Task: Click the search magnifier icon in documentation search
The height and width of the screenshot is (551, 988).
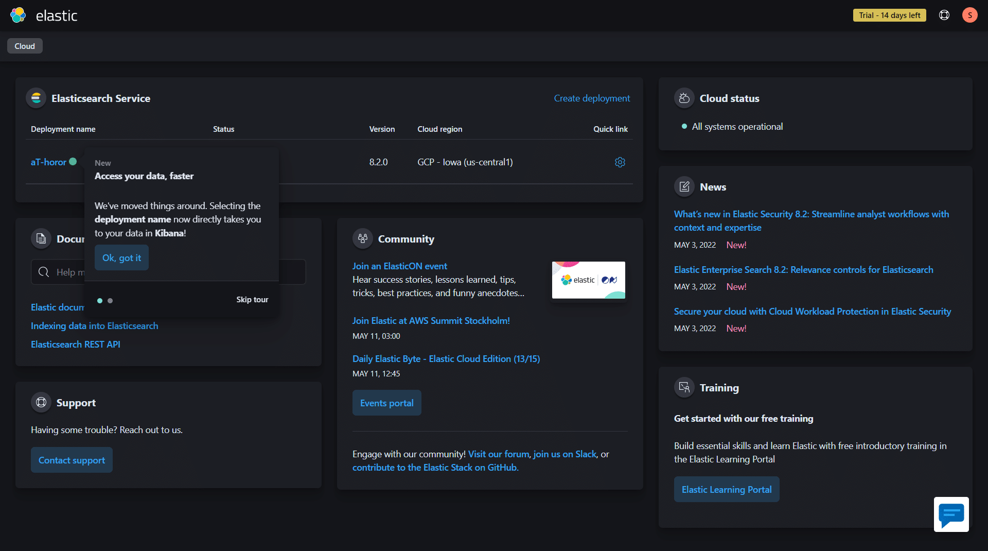Action: [44, 272]
